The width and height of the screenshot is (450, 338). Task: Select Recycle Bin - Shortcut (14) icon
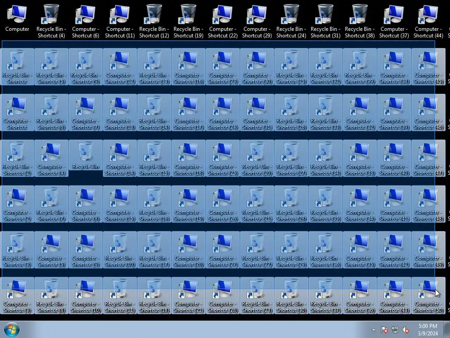(154, 112)
